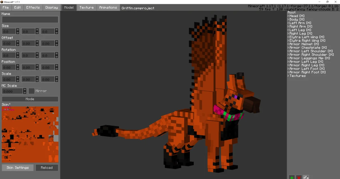Click the Name text field

pos(30,19)
